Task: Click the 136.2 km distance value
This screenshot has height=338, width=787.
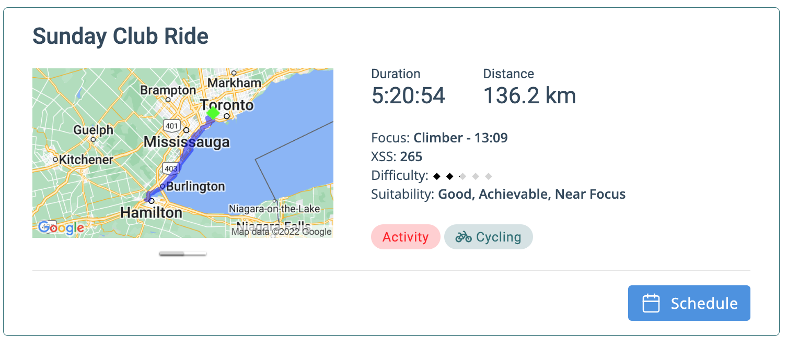Action: [x=529, y=95]
